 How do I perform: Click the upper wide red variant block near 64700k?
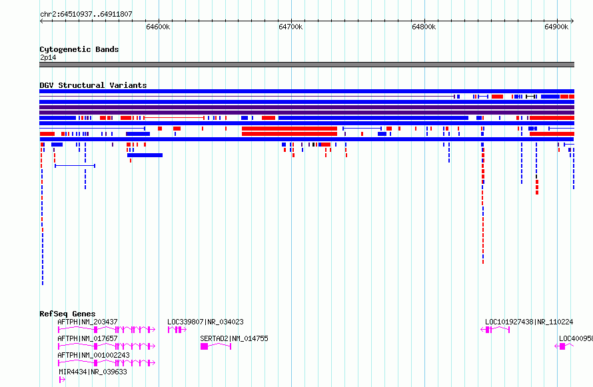click(289, 129)
